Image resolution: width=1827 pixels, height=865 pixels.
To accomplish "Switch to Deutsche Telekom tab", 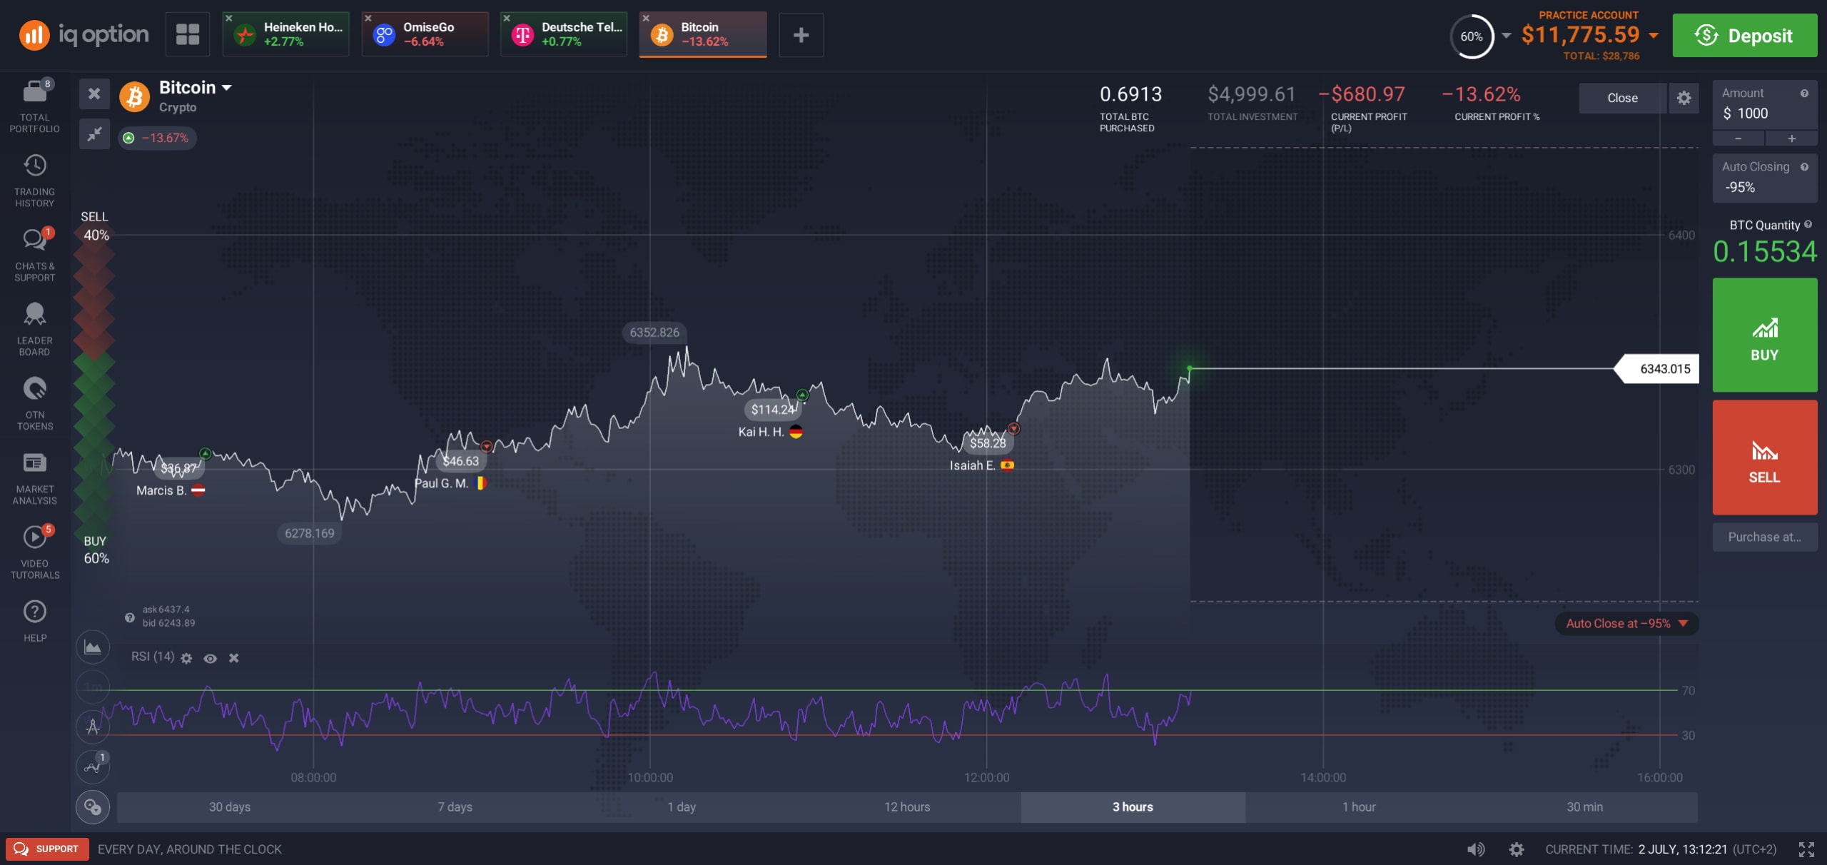I will point(564,34).
